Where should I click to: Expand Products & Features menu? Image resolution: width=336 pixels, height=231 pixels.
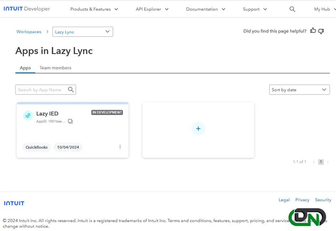click(94, 9)
